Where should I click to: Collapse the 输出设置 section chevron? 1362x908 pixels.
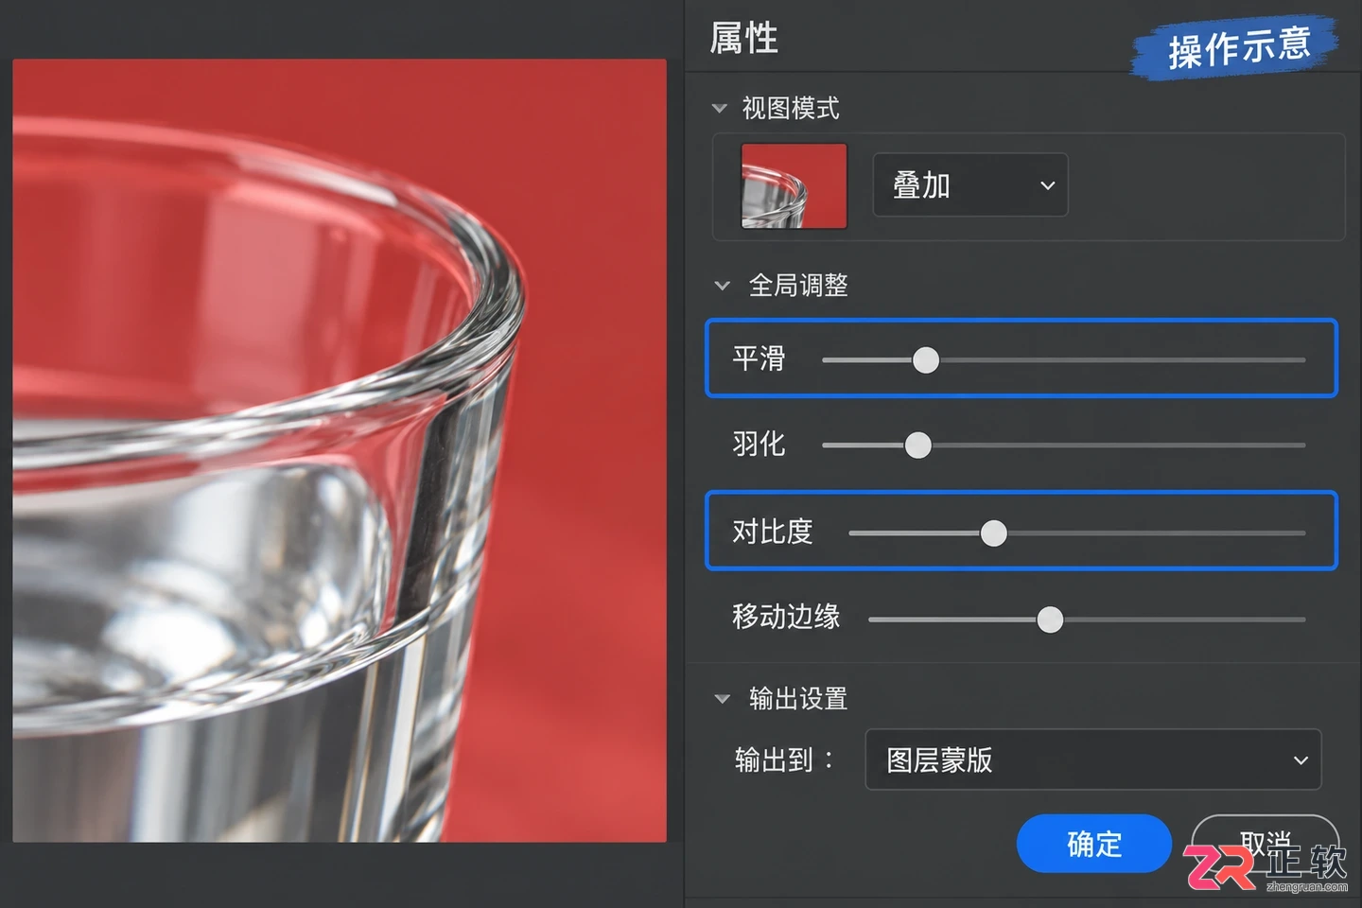click(x=723, y=699)
